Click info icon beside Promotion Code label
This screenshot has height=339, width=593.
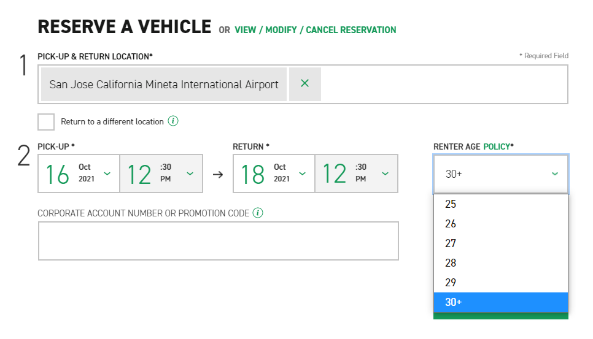(258, 213)
